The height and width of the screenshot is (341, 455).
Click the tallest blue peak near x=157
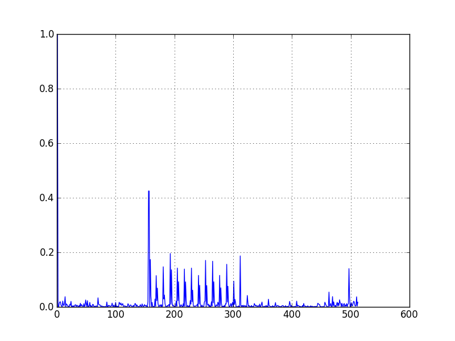click(149, 193)
